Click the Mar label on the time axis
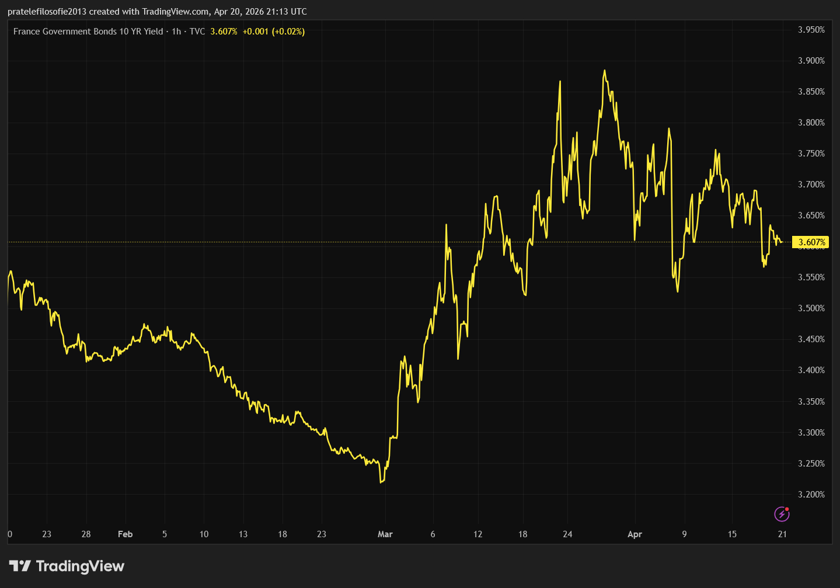The width and height of the screenshot is (840, 588). (385, 534)
